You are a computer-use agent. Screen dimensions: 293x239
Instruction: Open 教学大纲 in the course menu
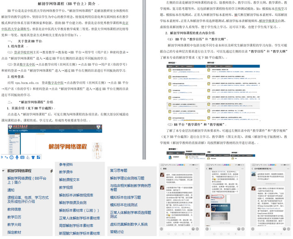pos(14,225)
